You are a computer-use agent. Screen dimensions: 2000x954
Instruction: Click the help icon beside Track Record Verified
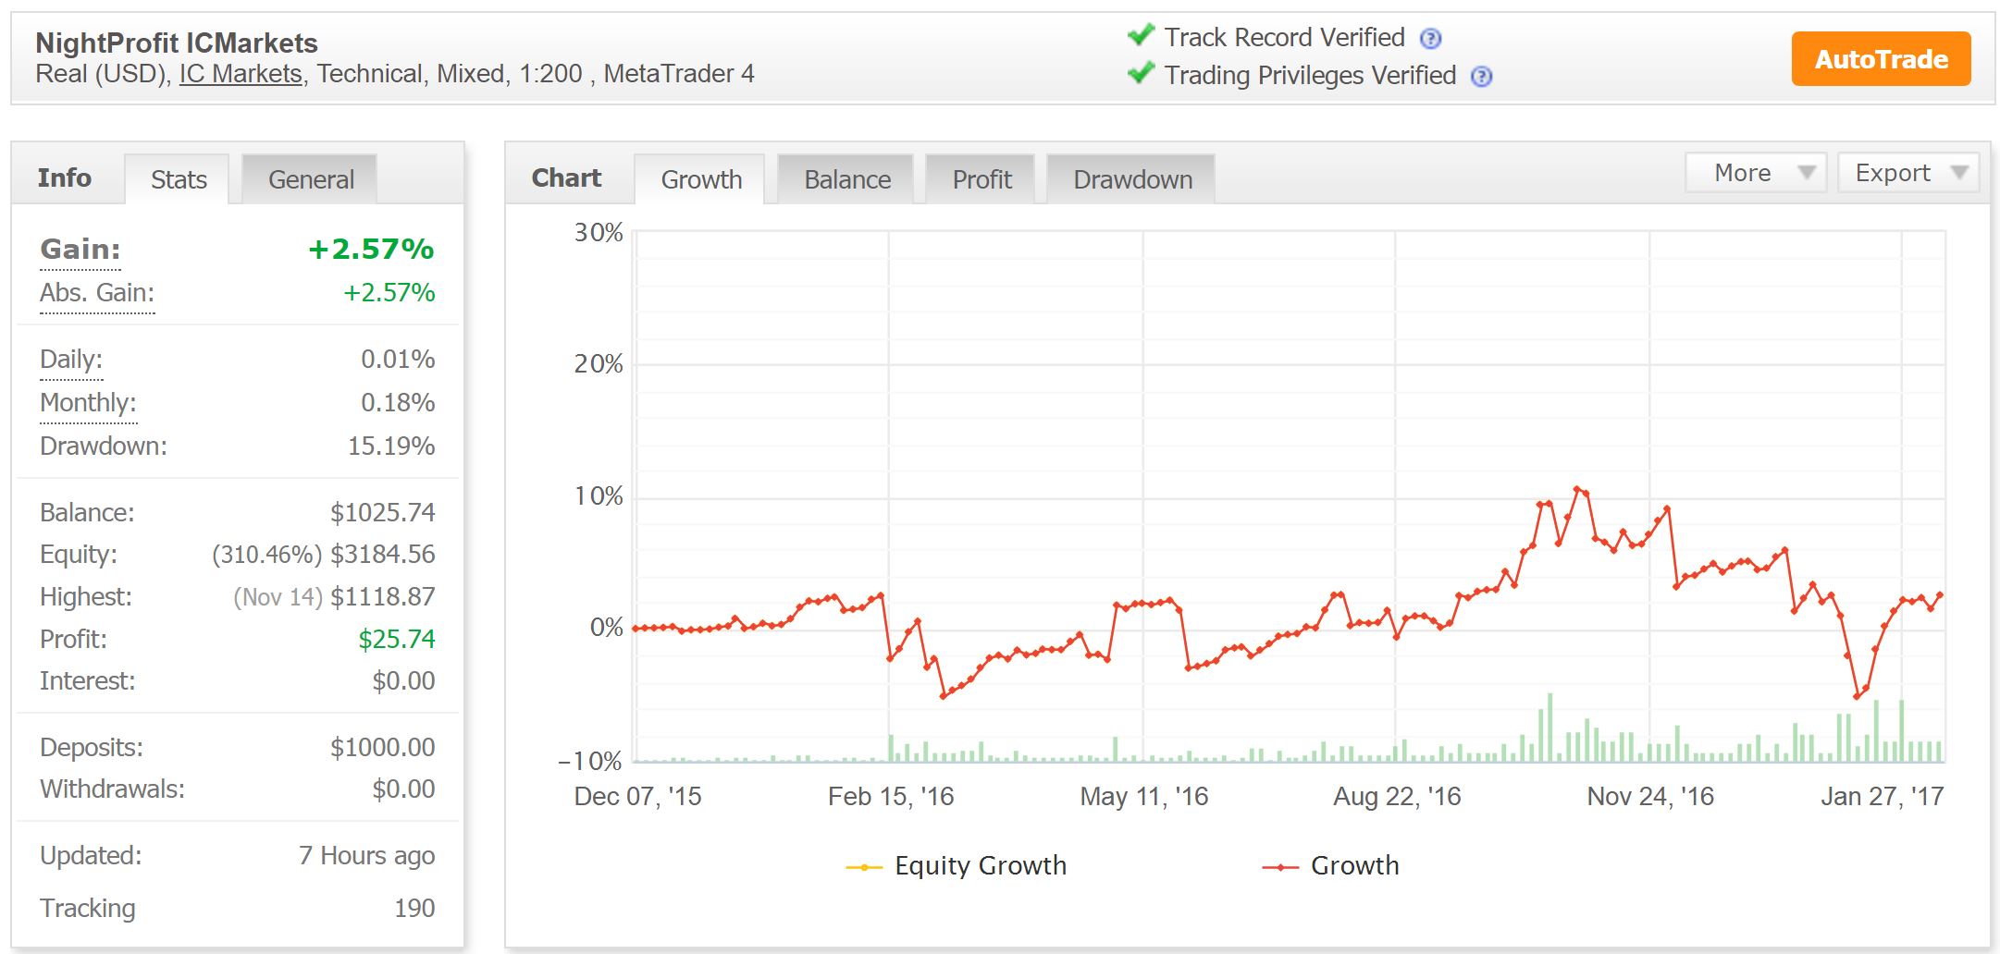tap(1430, 39)
